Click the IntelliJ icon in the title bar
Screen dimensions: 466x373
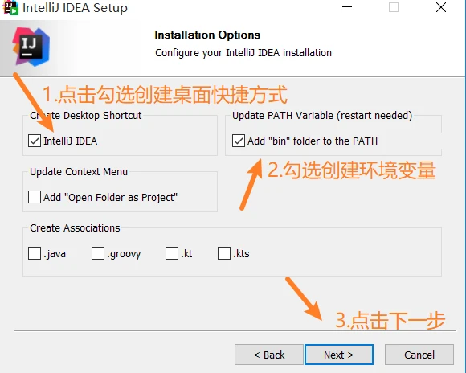coord(10,8)
